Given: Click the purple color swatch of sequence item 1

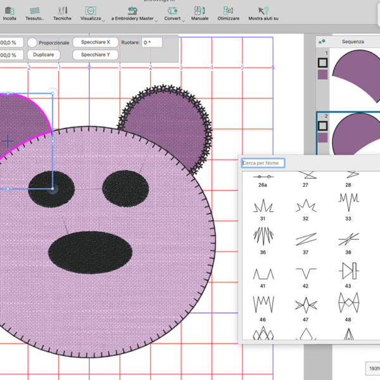Looking at the screenshot, I should 322,75.
